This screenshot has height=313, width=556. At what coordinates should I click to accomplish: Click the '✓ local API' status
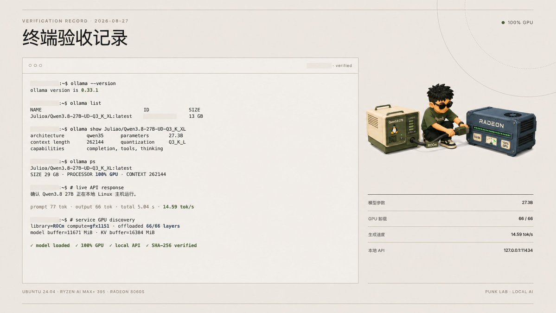tap(124, 245)
